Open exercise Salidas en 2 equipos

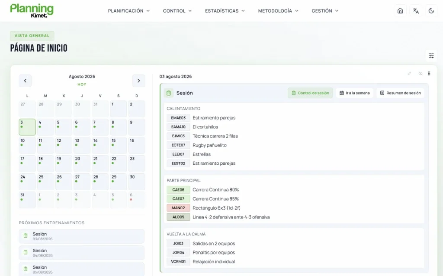pos(214,244)
